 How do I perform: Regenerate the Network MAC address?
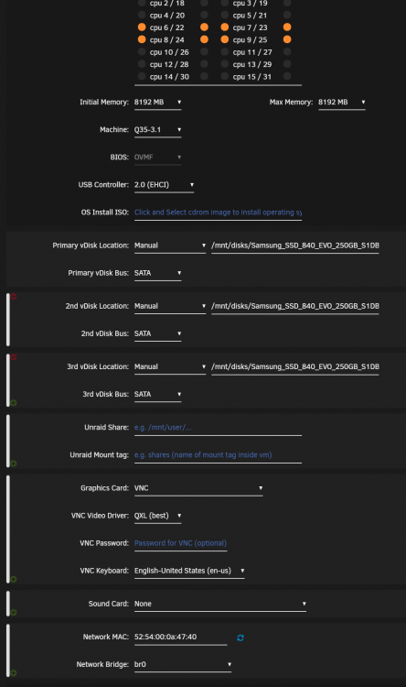[240, 638]
